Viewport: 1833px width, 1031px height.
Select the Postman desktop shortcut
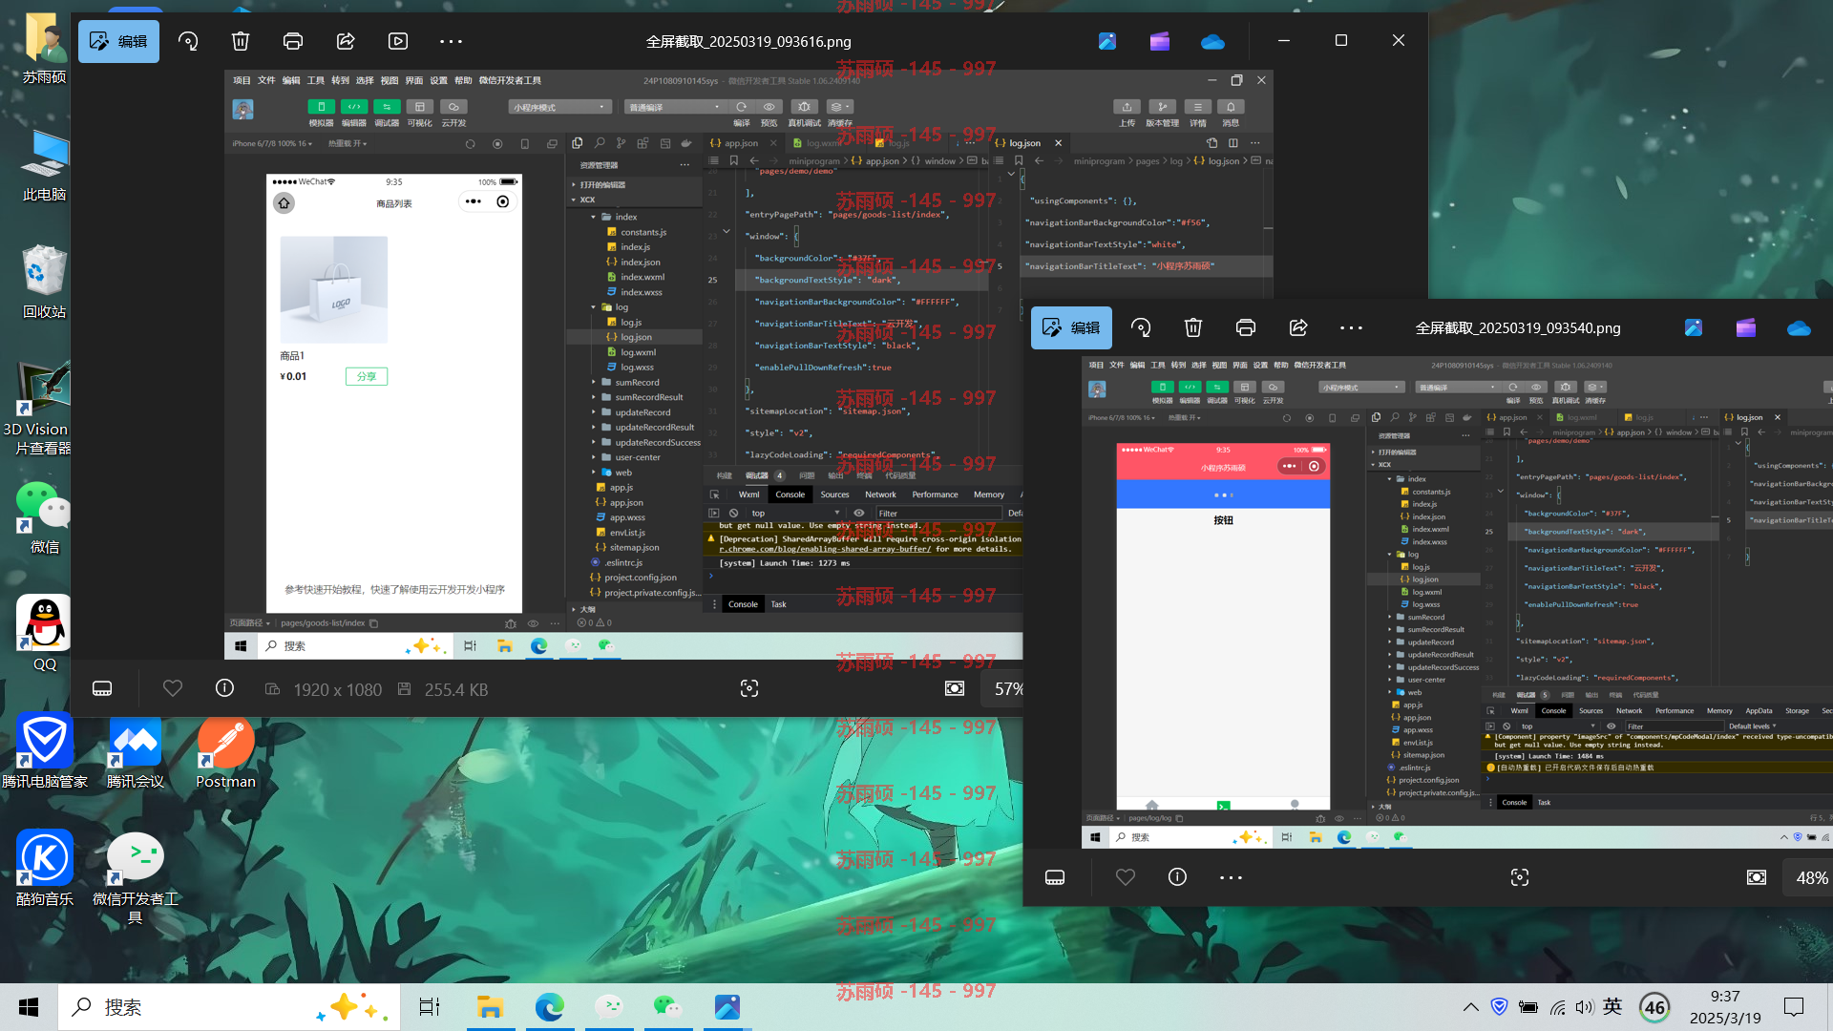(225, 751)
